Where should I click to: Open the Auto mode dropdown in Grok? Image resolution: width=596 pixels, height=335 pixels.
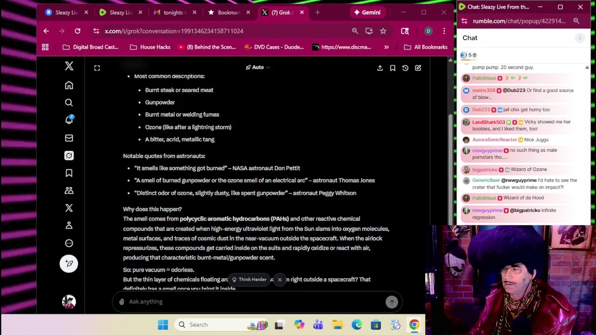point(258,67)
